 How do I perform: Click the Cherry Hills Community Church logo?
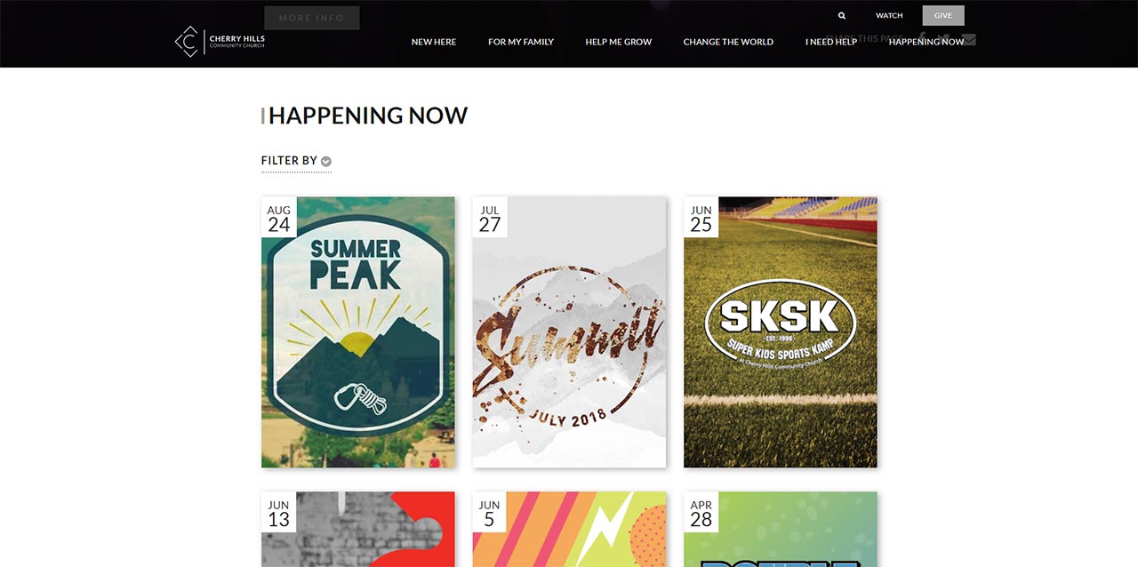click(220, 41)
